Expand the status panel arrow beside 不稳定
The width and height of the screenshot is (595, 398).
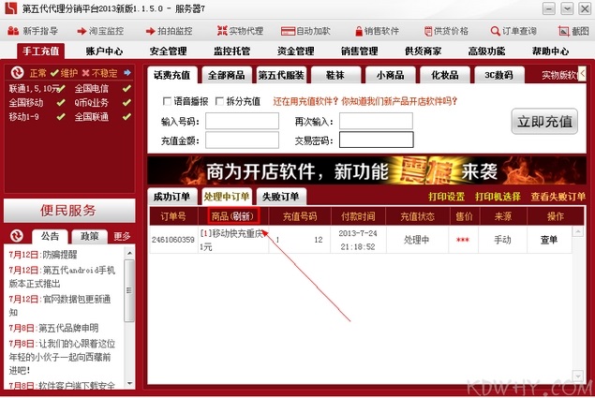coord(127,72)
